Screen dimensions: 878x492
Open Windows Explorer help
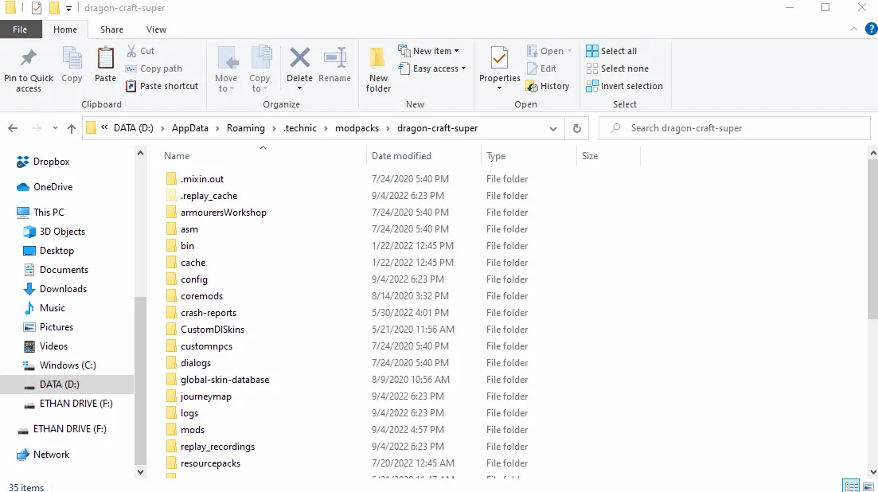(x=872, y=29)
